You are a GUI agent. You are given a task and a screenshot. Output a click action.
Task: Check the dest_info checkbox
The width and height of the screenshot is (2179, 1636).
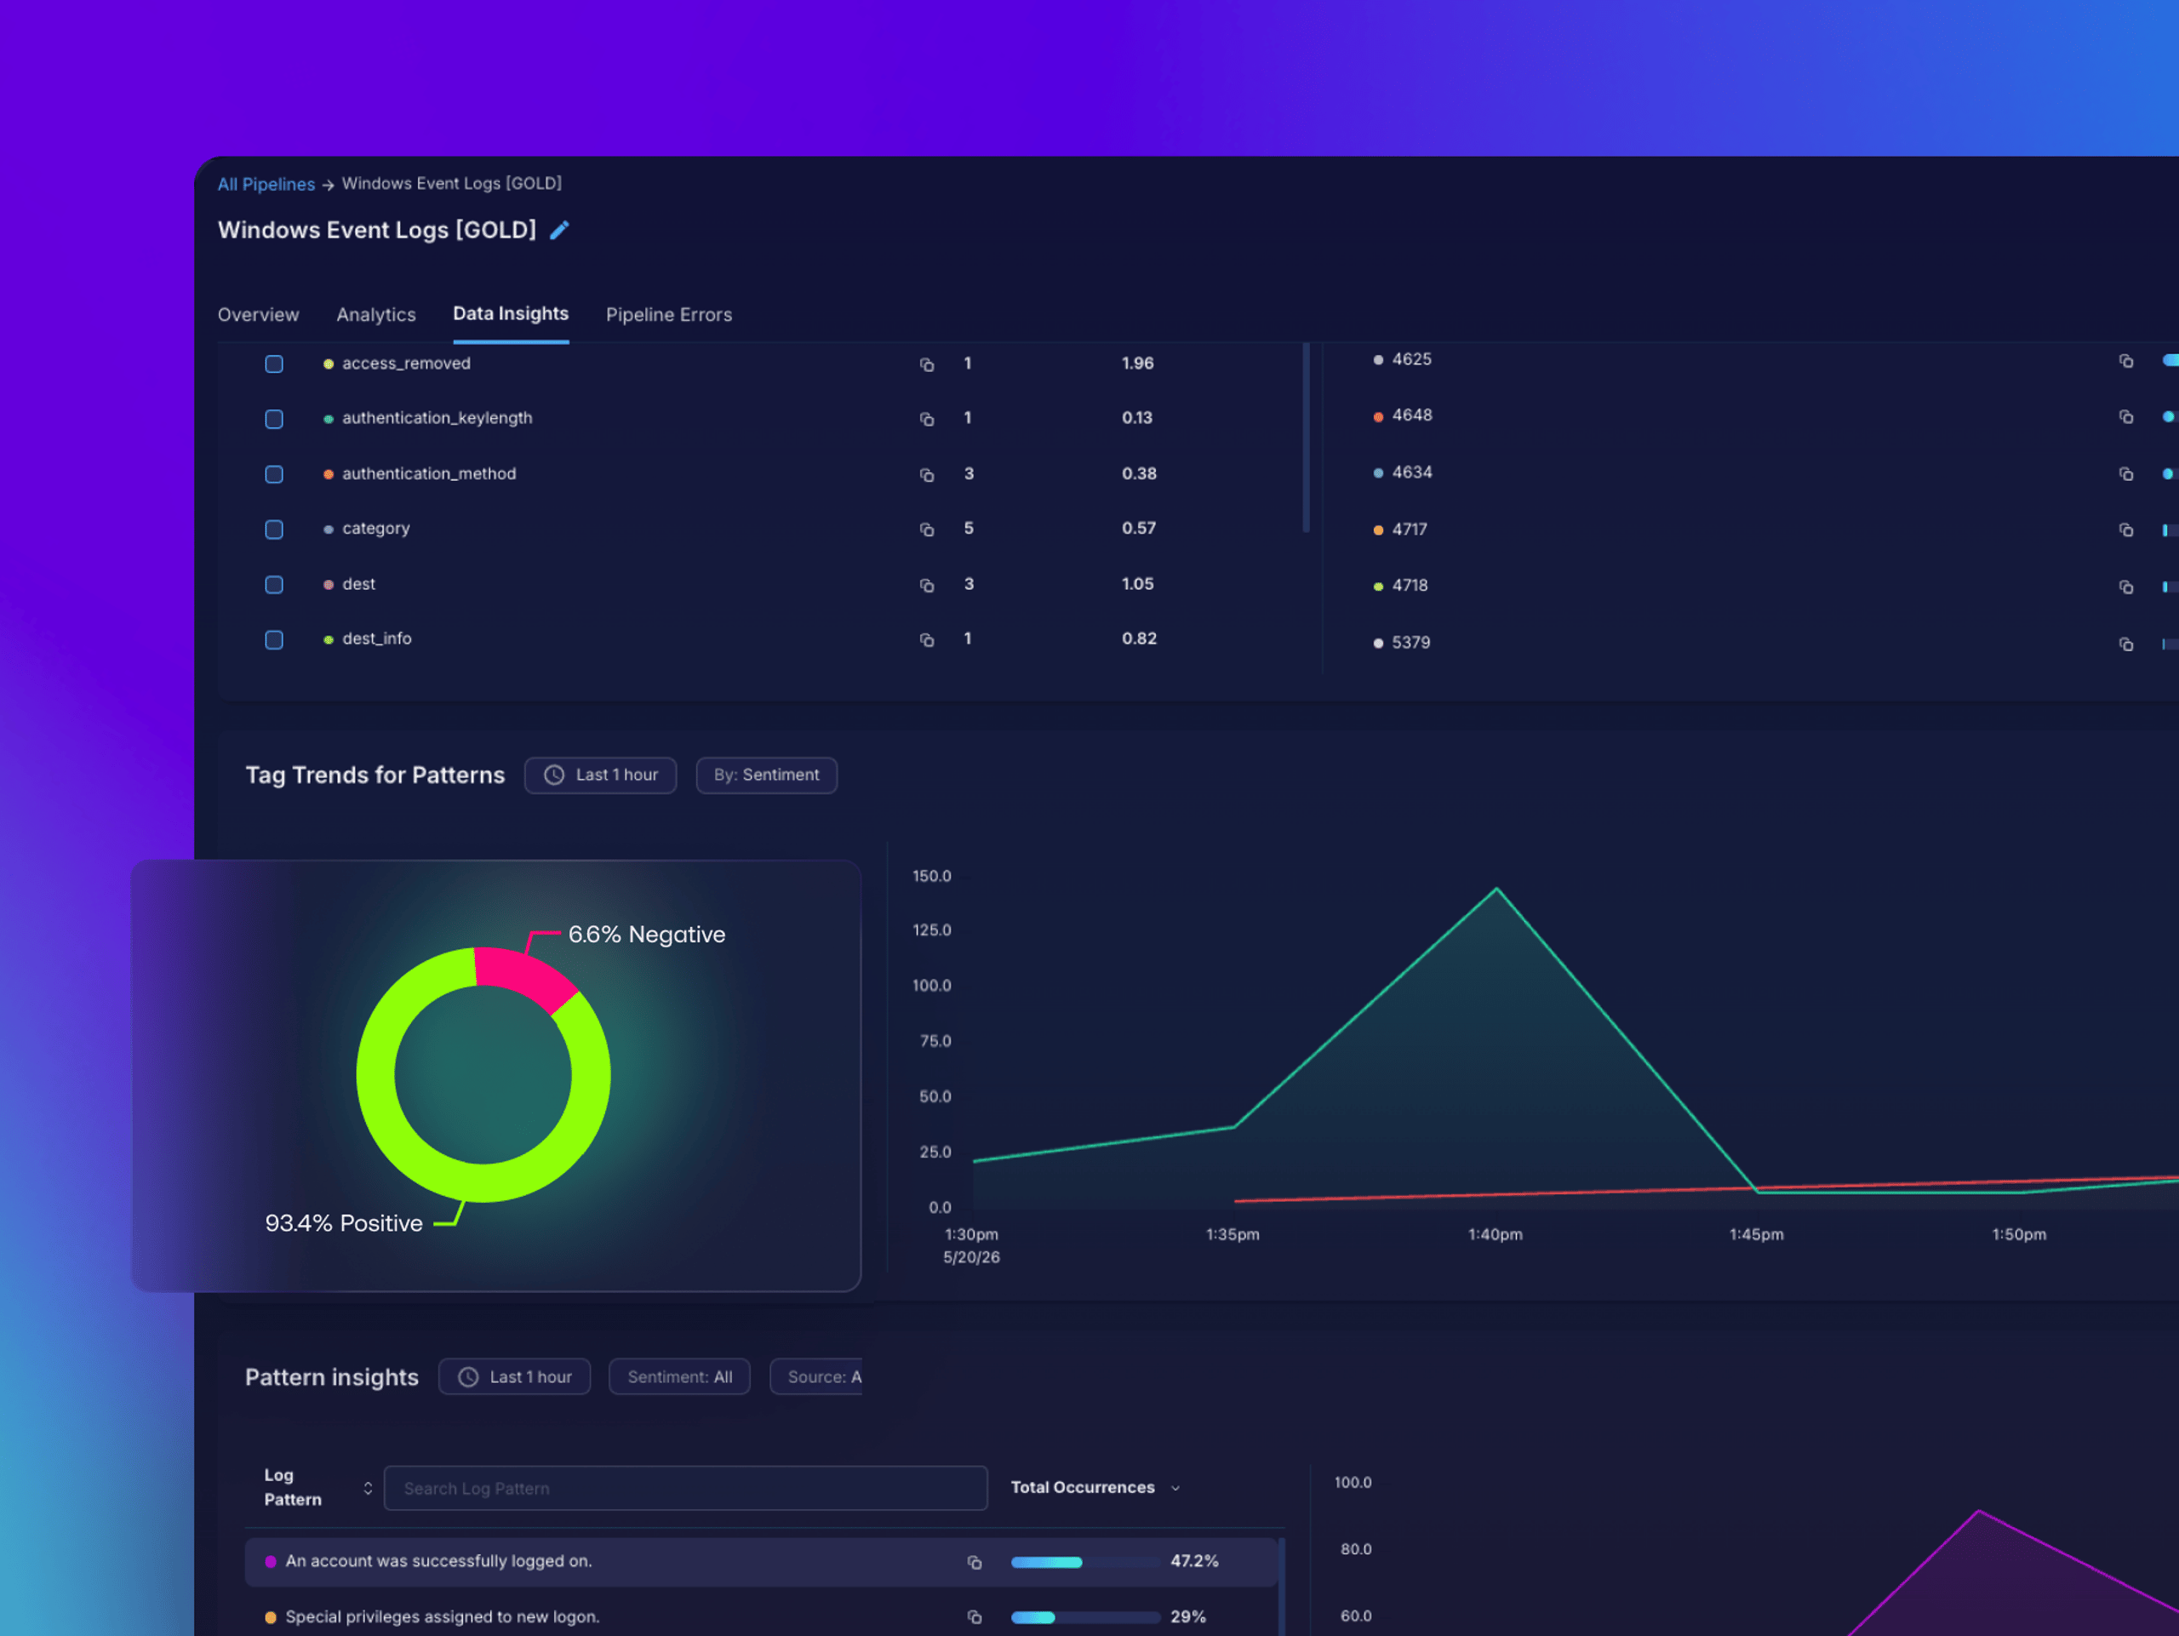click(x=274, y=640)
